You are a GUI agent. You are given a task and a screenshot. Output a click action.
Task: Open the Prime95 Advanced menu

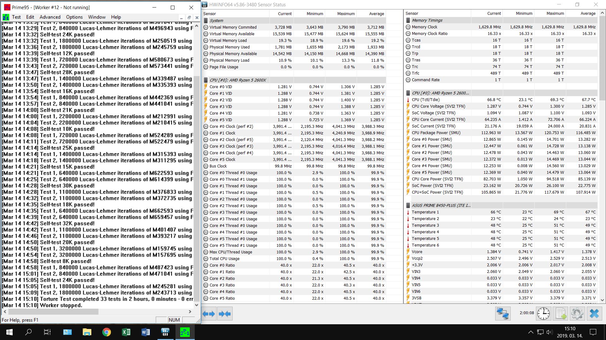[x=50, y=17]
